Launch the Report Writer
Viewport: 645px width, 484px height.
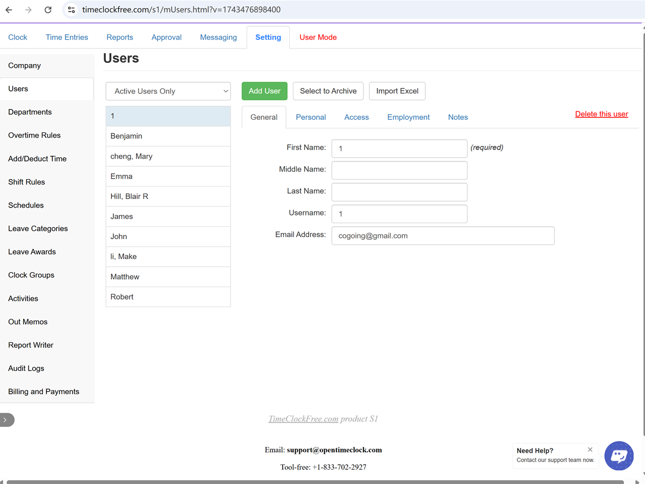point(47,345)
